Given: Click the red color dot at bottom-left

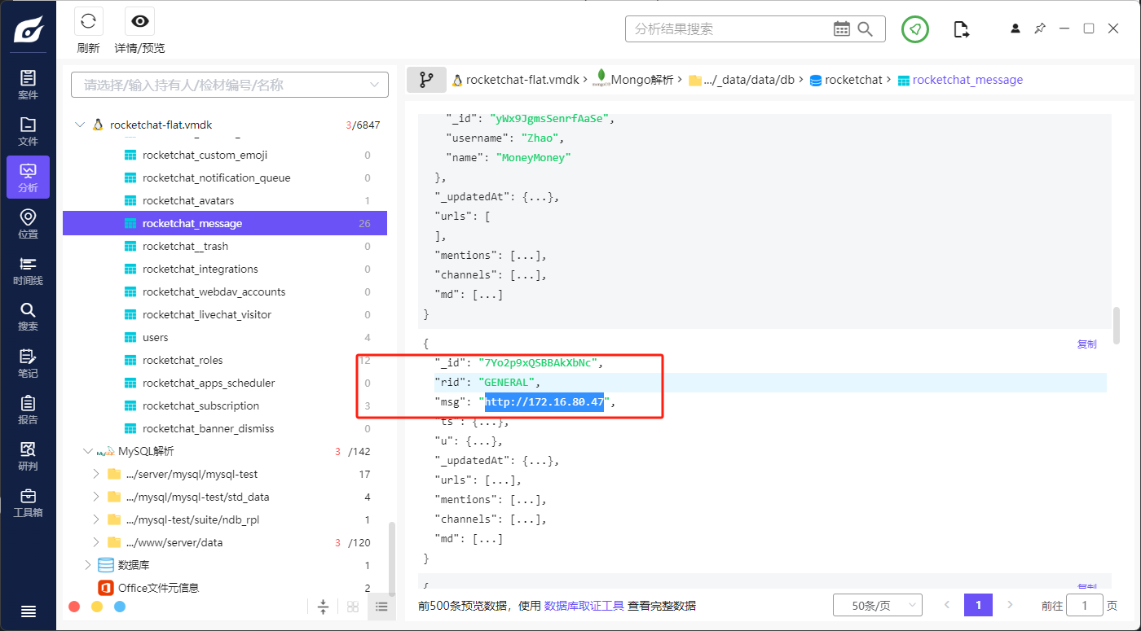Looking at the screenshot, I should click(74, 607).
